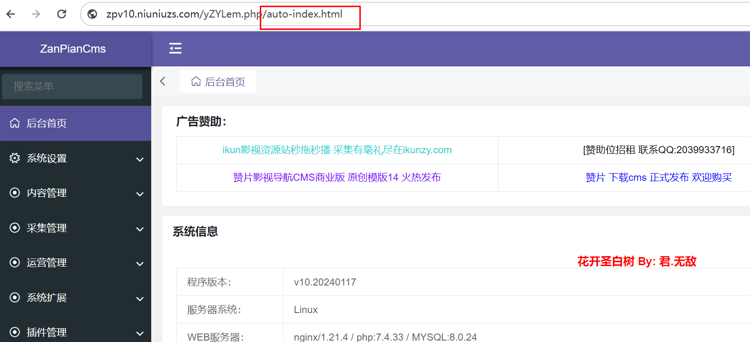Focus the 搜索菜单 search field

72,86
